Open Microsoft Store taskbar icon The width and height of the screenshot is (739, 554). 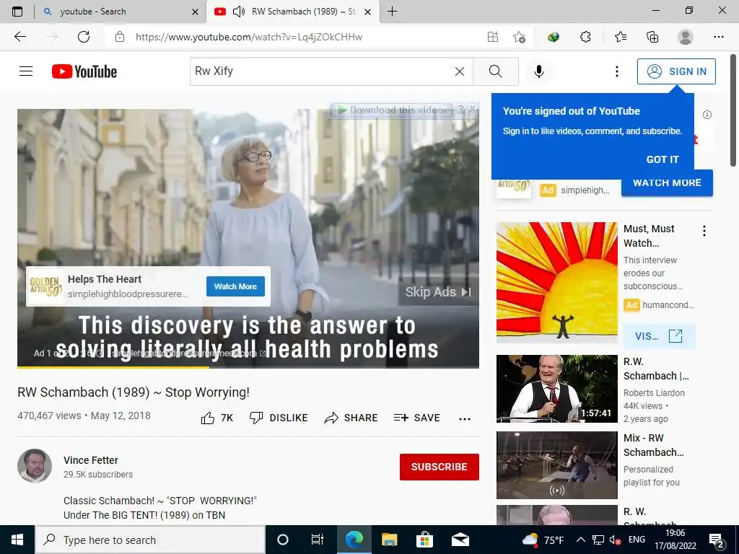pos(424,540)
